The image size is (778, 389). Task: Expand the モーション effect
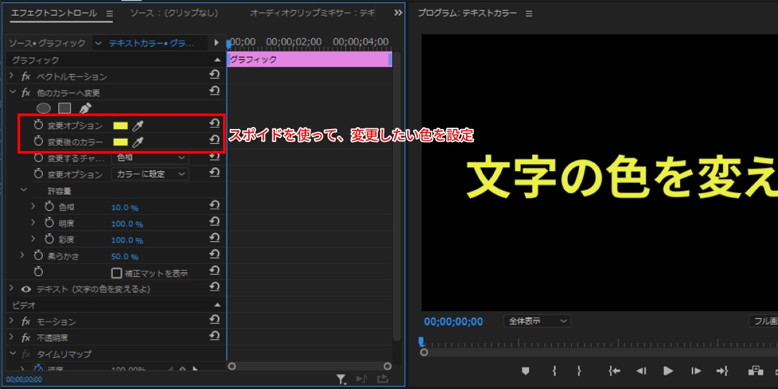click(x=11, y=322)
